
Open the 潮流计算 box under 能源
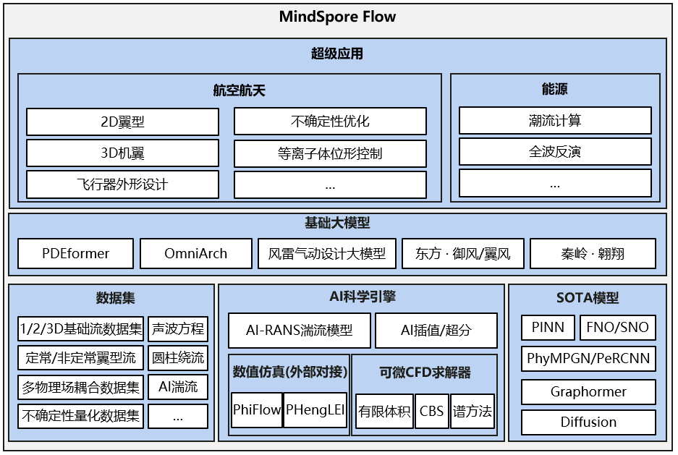pos(555,121)
